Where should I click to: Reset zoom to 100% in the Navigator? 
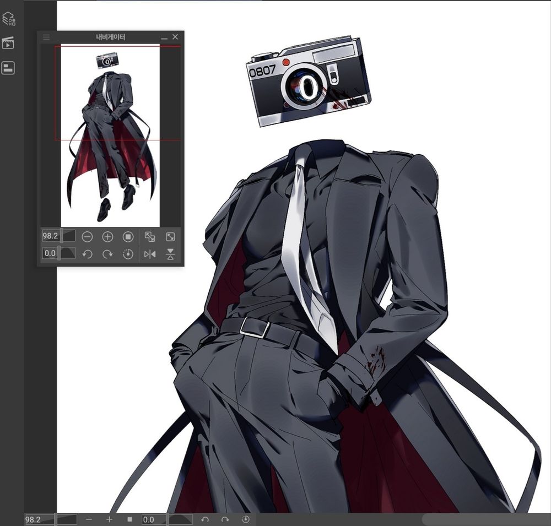click(128, 237)
